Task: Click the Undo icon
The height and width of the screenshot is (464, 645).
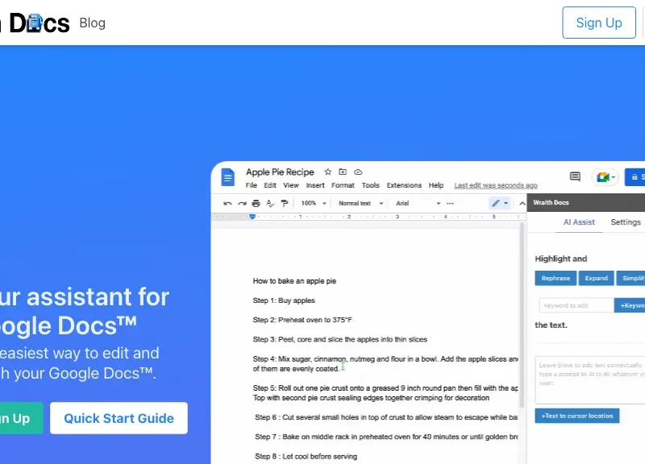Action: point(227,203)
